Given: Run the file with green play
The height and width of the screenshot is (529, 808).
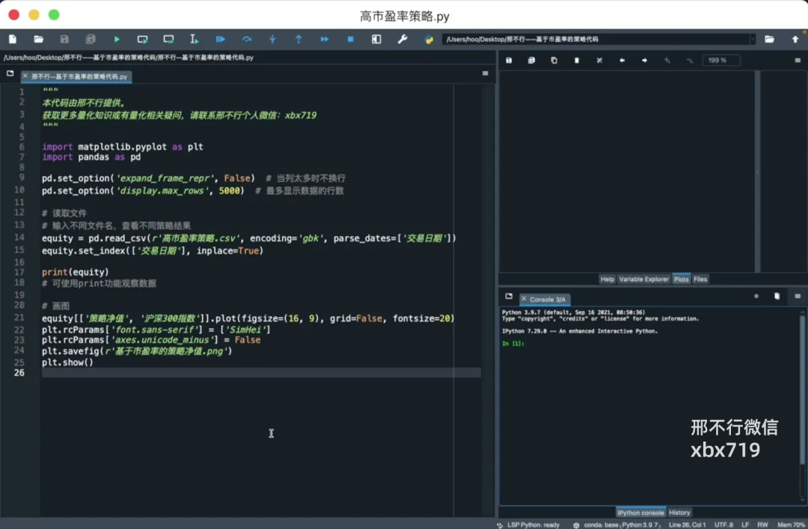Looking at the screenshot, I should click(x=117, y=39).
